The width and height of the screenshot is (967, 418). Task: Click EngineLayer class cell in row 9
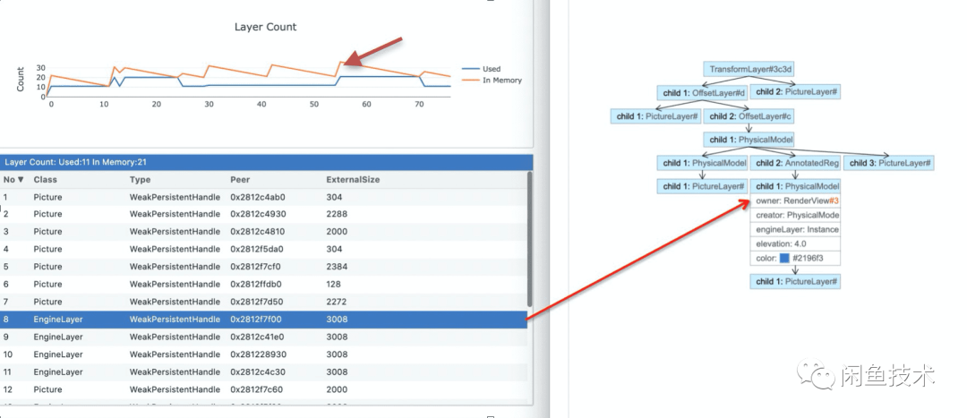pos(58,337)
